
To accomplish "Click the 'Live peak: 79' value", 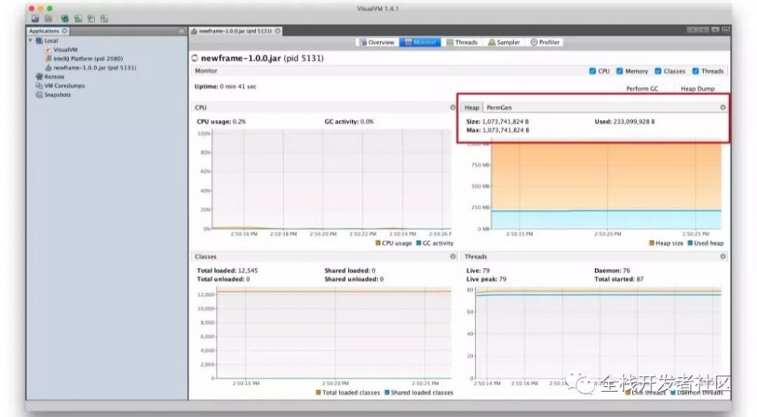I will [x=486, y=280].
